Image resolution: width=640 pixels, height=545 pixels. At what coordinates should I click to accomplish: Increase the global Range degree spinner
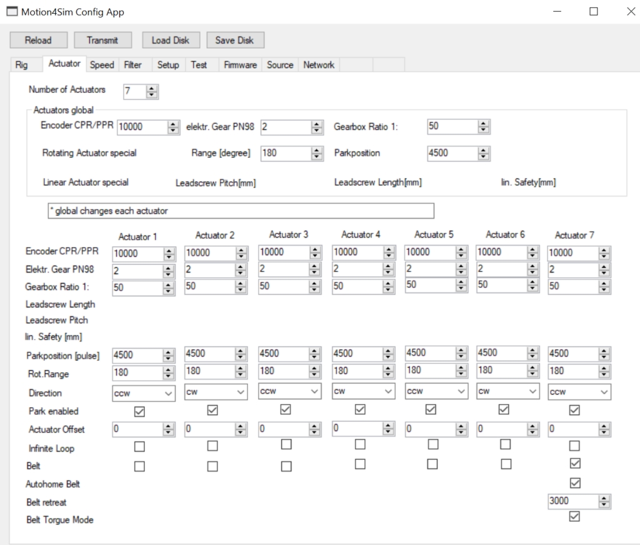click(x=317, y=150)
